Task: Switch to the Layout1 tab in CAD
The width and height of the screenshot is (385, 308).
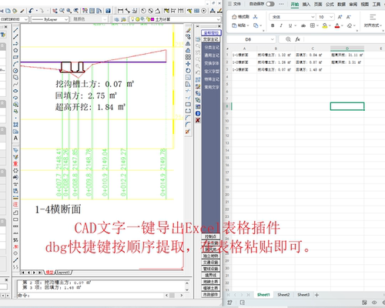Action: pos(63,272)
